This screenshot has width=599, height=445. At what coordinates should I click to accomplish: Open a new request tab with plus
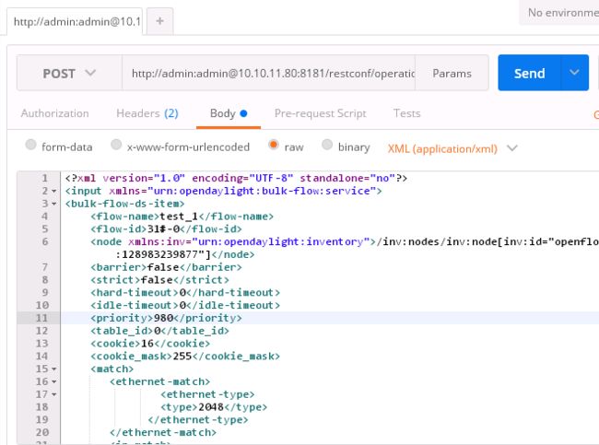(x=160, y=21)
